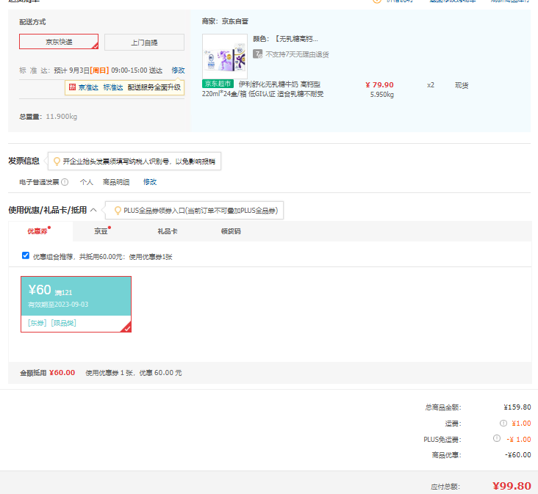The image size is (538, 494).
Task: Click 商品优惠 -¥60.00 value
Action: tap(517, 455)
